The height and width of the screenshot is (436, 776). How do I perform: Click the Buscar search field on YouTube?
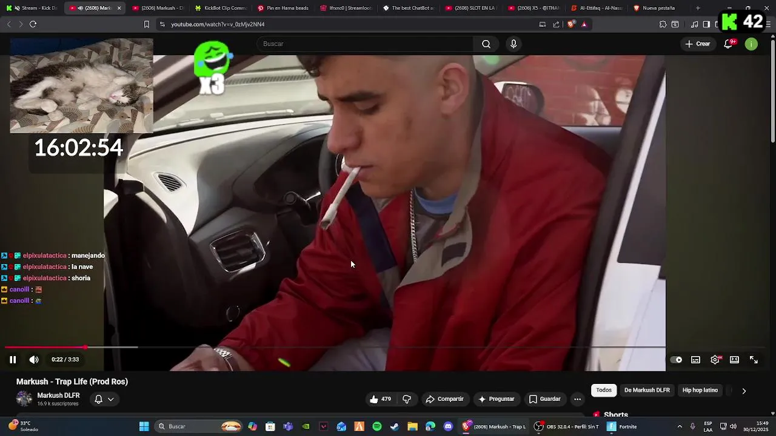click(x=365, y=44)
